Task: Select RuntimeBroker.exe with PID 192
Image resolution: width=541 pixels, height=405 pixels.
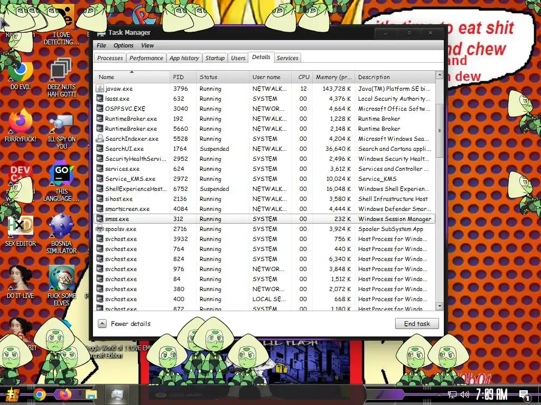Action: point(264,119)
